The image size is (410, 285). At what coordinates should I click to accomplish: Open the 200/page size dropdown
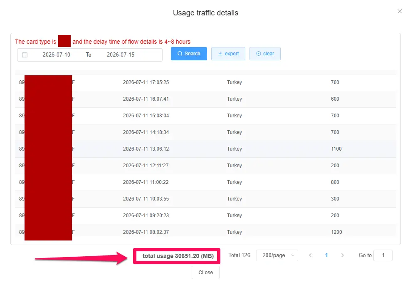pyautogui.click(x=277, y=255)
